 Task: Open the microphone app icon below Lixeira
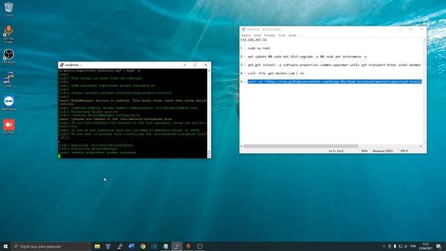8,33
